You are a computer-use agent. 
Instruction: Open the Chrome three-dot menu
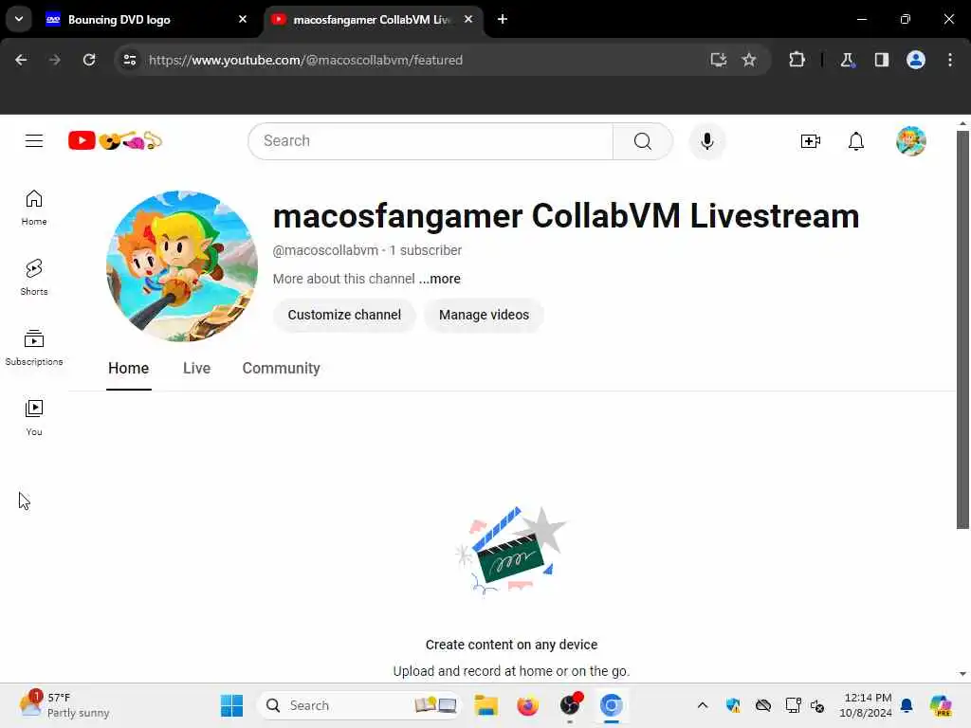[950, 60]
